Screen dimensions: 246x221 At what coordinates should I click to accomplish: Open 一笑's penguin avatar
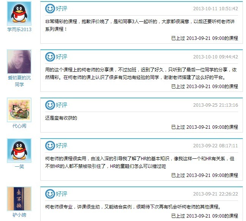(19, 150)
